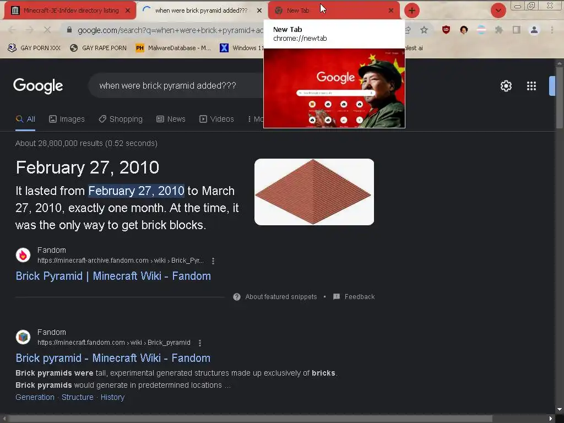Open the Extensions puzzle piece menu

(x=499, y=30)
